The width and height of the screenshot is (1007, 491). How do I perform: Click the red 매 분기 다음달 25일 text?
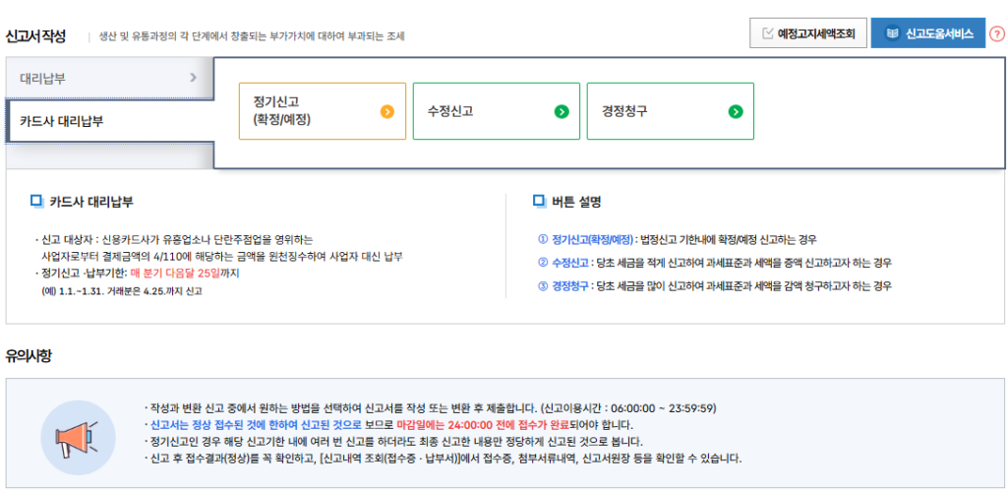184,273
